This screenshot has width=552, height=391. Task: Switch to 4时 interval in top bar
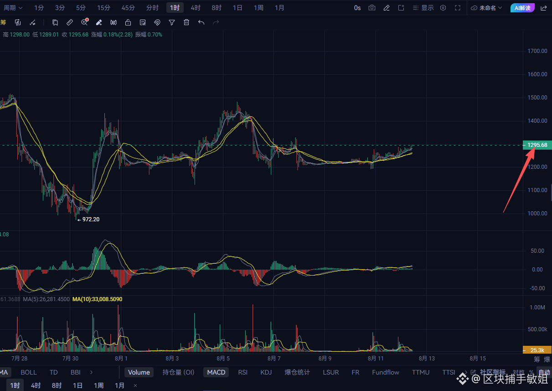point(196,8)
